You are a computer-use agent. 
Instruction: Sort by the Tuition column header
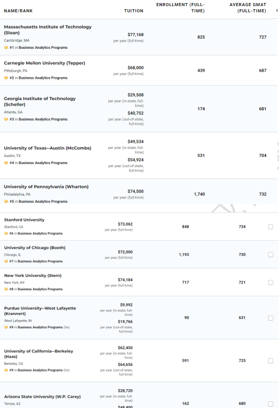tap(134, 11)
